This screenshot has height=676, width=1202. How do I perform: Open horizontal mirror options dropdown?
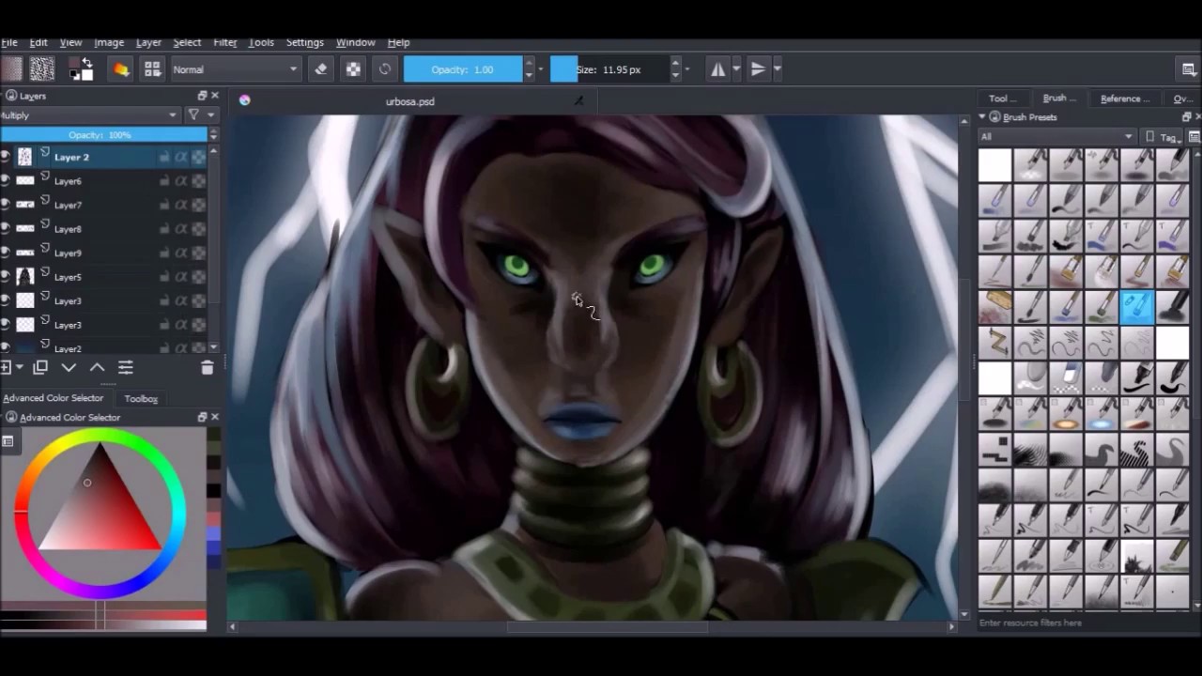[735, 69]
